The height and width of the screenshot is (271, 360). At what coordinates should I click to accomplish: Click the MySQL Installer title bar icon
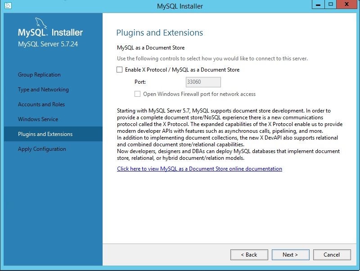click(8, 5)
